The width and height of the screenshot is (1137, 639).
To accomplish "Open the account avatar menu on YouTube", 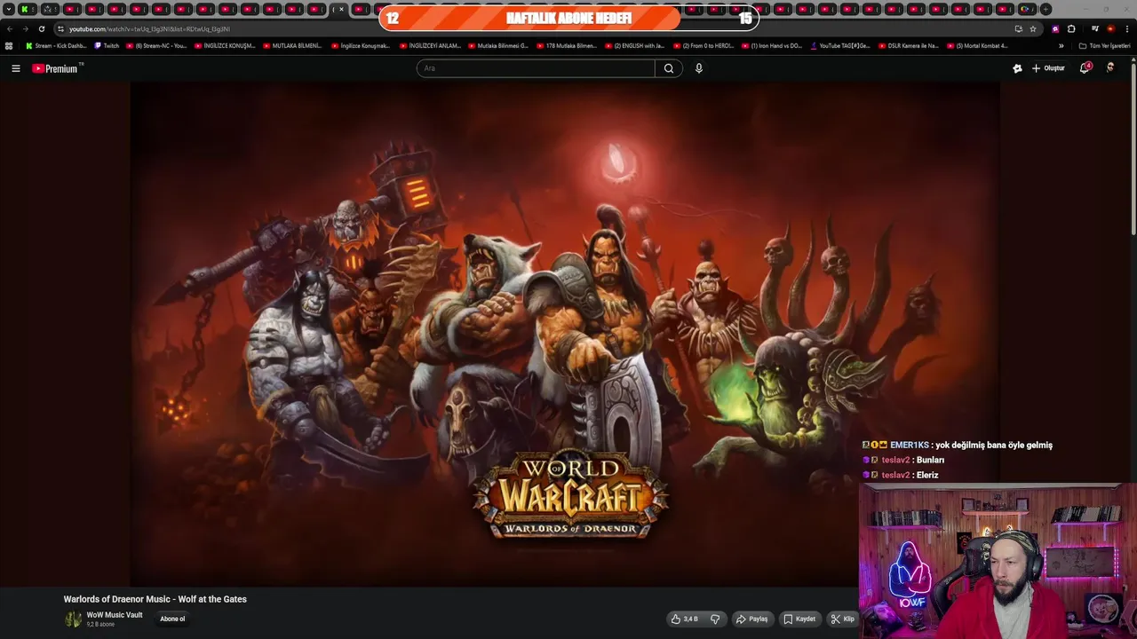I will [x=1110, y=68].
